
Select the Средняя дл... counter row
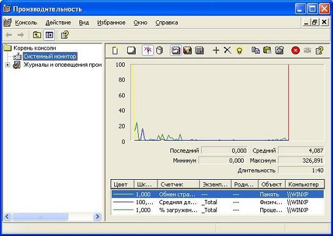point(218,202)
